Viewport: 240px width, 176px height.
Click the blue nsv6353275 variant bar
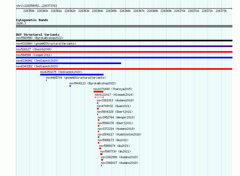[x=72, y=75]
